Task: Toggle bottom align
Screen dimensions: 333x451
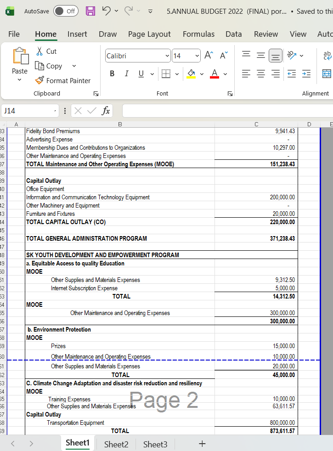Action: (x=276, y=55)
